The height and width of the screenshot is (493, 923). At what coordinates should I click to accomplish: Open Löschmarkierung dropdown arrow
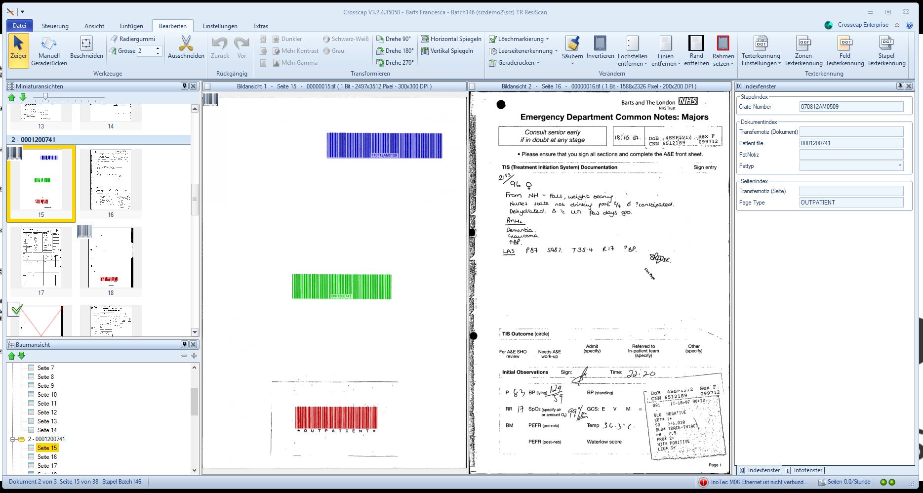[x=547, y=39]
